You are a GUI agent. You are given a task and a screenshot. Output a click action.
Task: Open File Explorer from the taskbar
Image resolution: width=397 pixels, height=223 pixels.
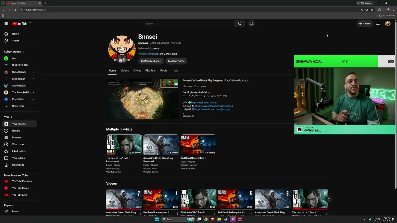click(219, 219)
